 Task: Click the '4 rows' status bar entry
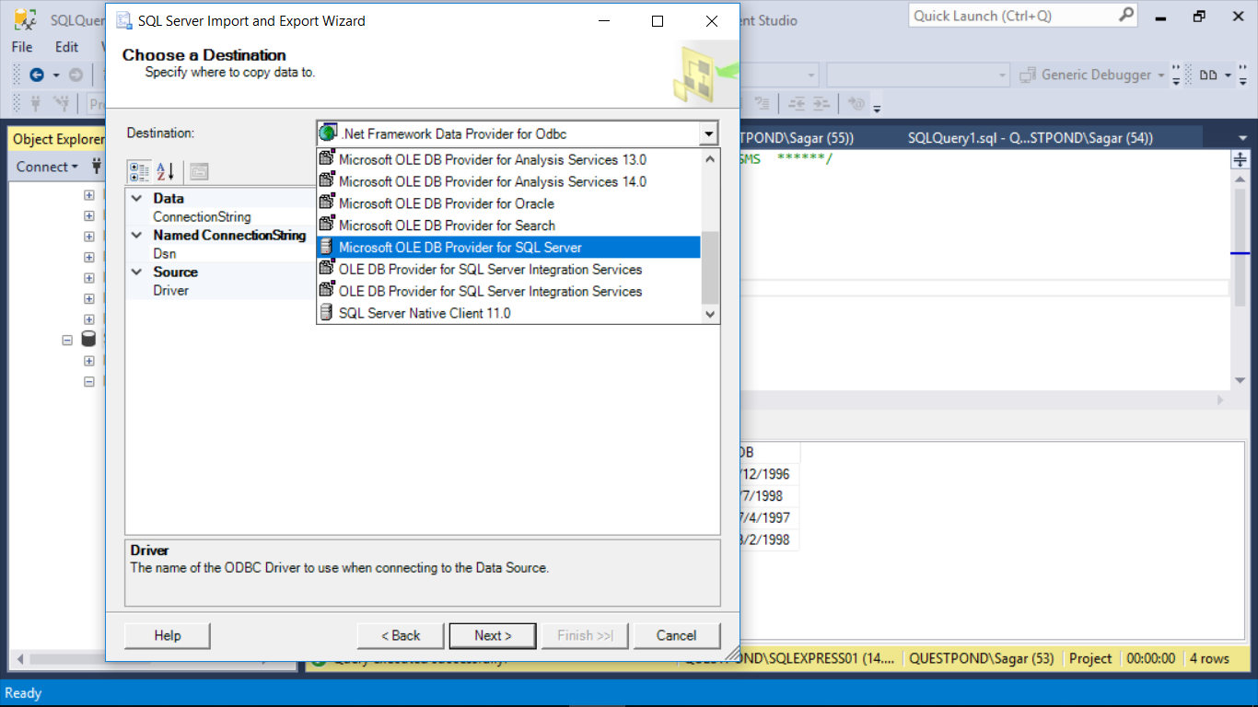point(1209,658)
